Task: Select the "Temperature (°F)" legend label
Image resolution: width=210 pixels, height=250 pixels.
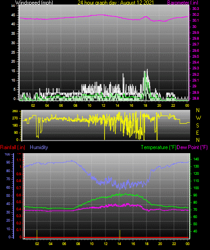Action: pyautogui.click(x=159, y=147)
